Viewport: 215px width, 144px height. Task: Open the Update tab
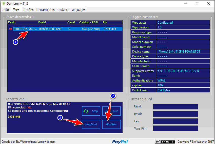point(62,10)
